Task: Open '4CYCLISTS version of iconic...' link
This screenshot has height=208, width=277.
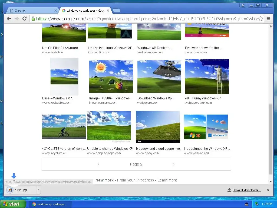Action: click(64, 149)
